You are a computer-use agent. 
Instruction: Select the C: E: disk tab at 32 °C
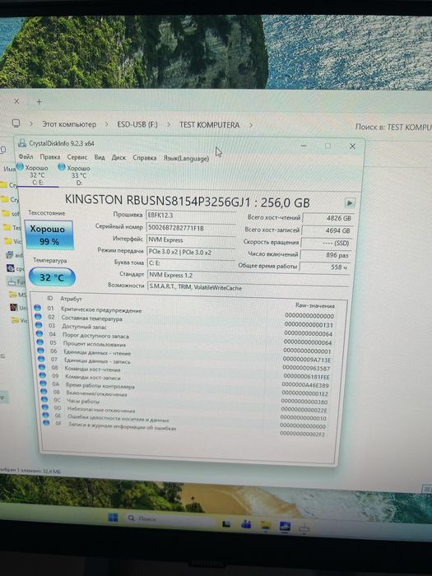click(x=37, y=174)
